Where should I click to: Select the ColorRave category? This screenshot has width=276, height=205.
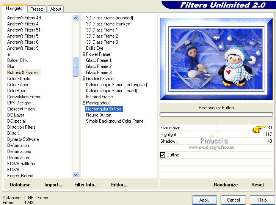pos(17,91)
